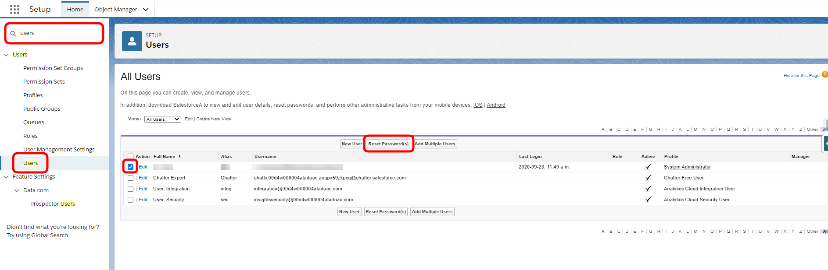Click the Help for this Page question icon

click(x=824, y=75)
